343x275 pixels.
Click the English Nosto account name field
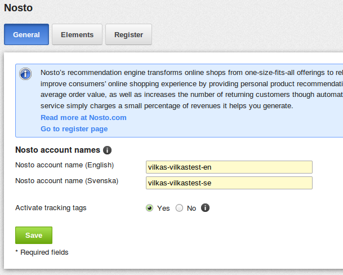pyautogui.click(x=229, y=167)
